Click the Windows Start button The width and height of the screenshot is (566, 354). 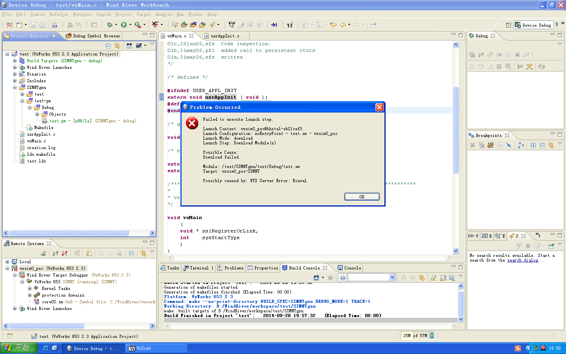18,348
